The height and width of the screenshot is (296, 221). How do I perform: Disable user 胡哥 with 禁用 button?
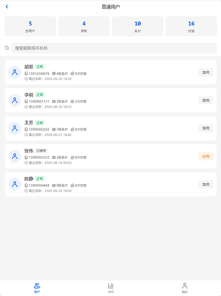click(x=206, y=72)
